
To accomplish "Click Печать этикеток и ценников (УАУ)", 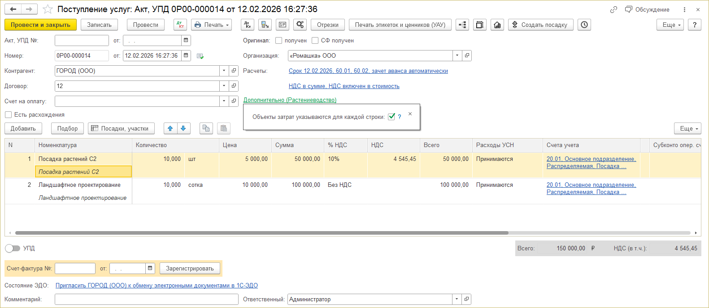I will pyautogui.click(x=400, y=25).
